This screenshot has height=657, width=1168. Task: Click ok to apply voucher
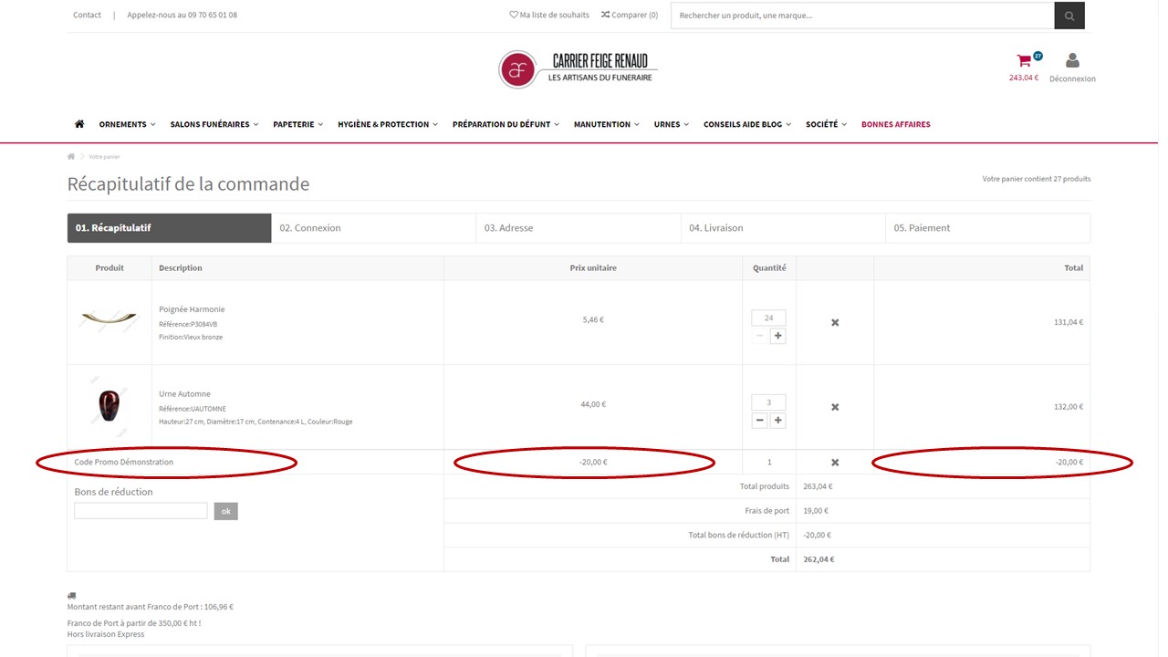(x=226, y=511)
